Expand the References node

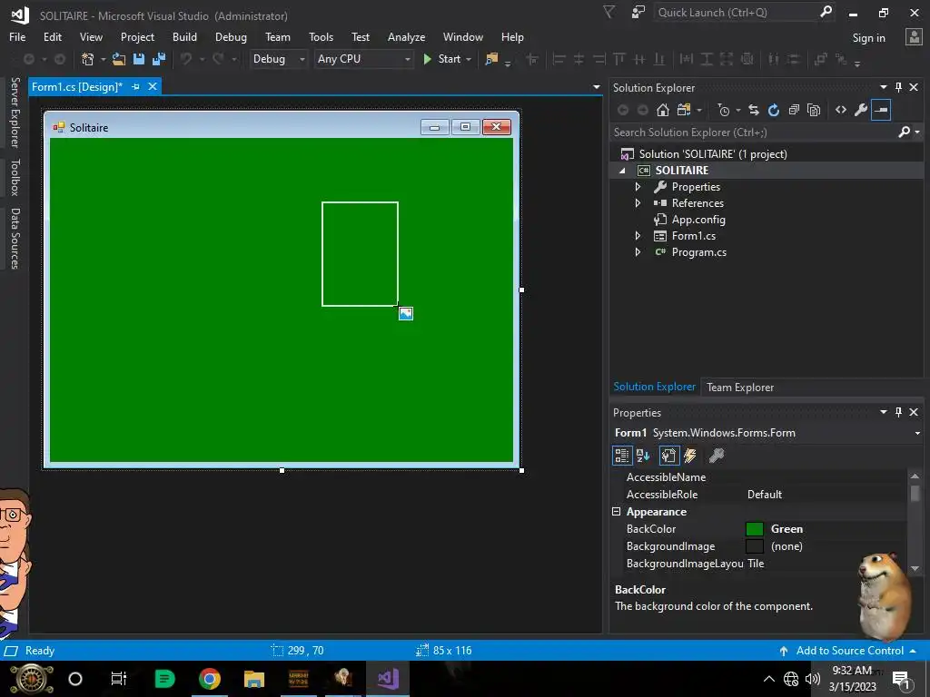(638, 202)
